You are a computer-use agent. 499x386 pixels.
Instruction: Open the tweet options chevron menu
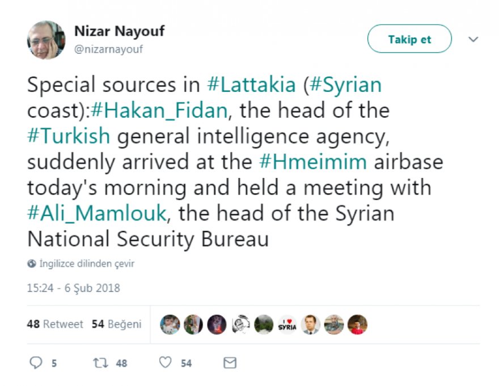pyautogui.click(x=473, y=40)
